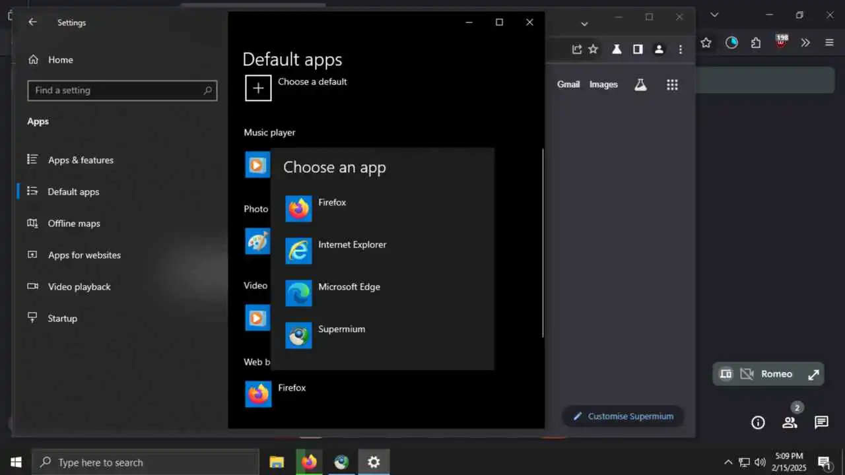Open Video playback settings
Image resolution: width=845 pixels, height=475 pixels.
tap(69, 286)
